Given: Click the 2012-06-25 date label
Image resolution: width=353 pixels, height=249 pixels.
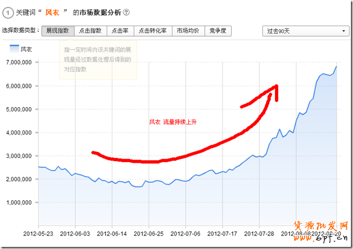Looking at the screenshot, I should (149, 234).
